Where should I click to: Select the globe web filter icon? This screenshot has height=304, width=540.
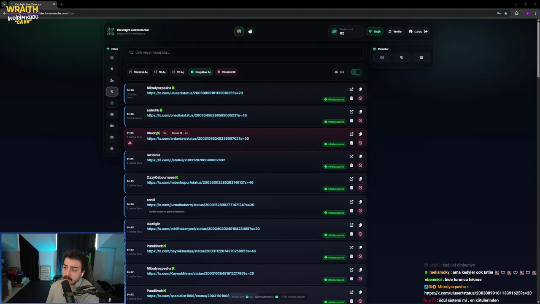click(x=112, y=149)
